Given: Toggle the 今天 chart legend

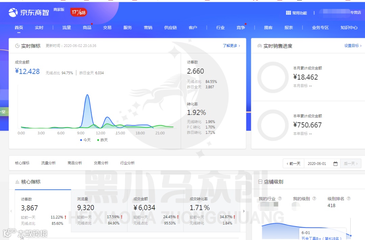Looking at the screenshot, I should point(86,140).
